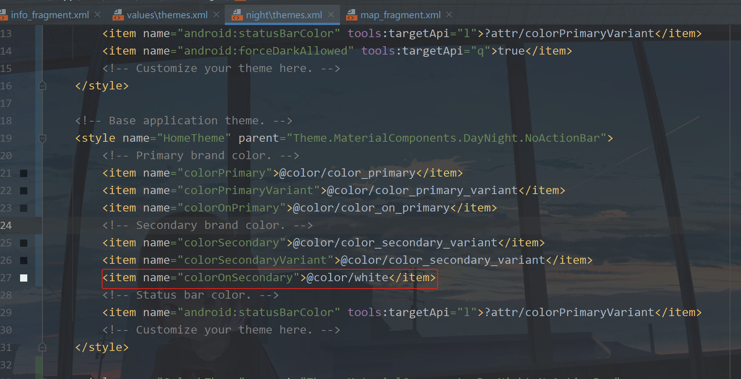
Task: Click "@color/color_primary_variant" value on line 22
Action: point(422,191)
